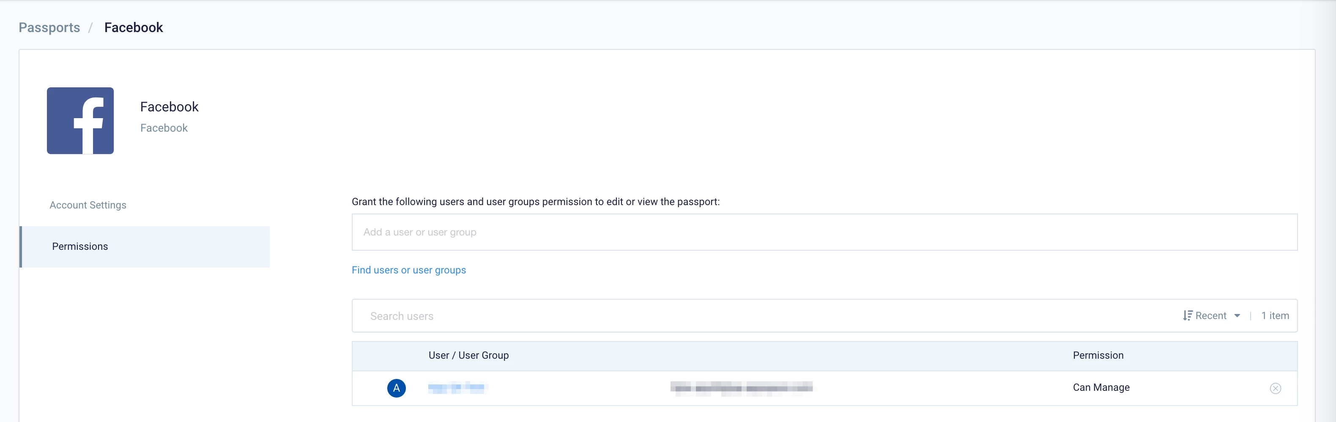Focus the 'Add a user or user group' field
1336x422 pixels.
coord(824,232)
